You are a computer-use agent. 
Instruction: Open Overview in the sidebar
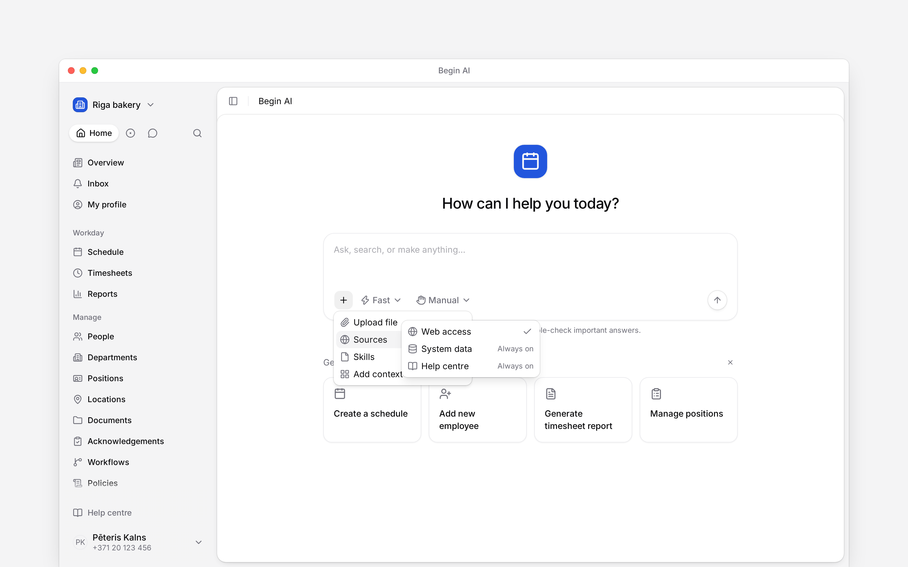coord(138,162)
